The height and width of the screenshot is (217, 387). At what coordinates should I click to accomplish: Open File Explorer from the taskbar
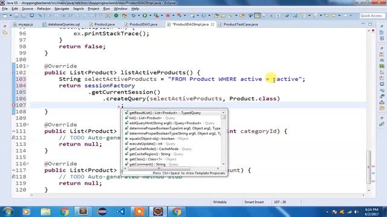[45, 212]
